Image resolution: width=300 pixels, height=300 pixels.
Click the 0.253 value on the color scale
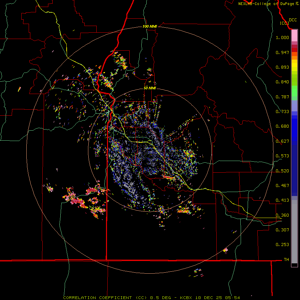click(x=282, y=245)
